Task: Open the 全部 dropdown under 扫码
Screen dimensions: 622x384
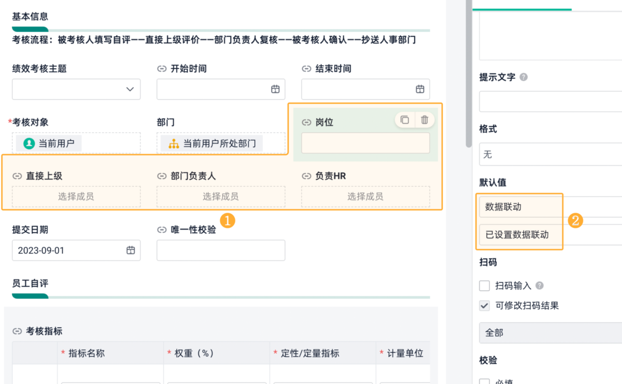Action: click(550, 333)
